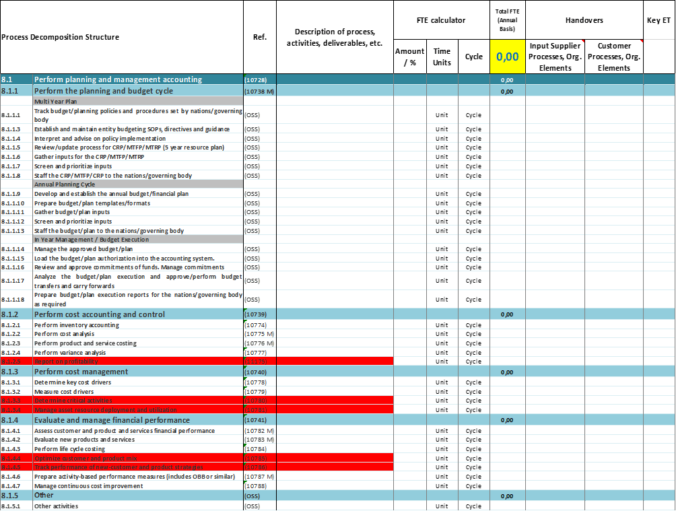This screenshot has height=511, width=676.
Task: Select the 'Key ET' column header
Action: pyautogui.click(x=658, y=20)
